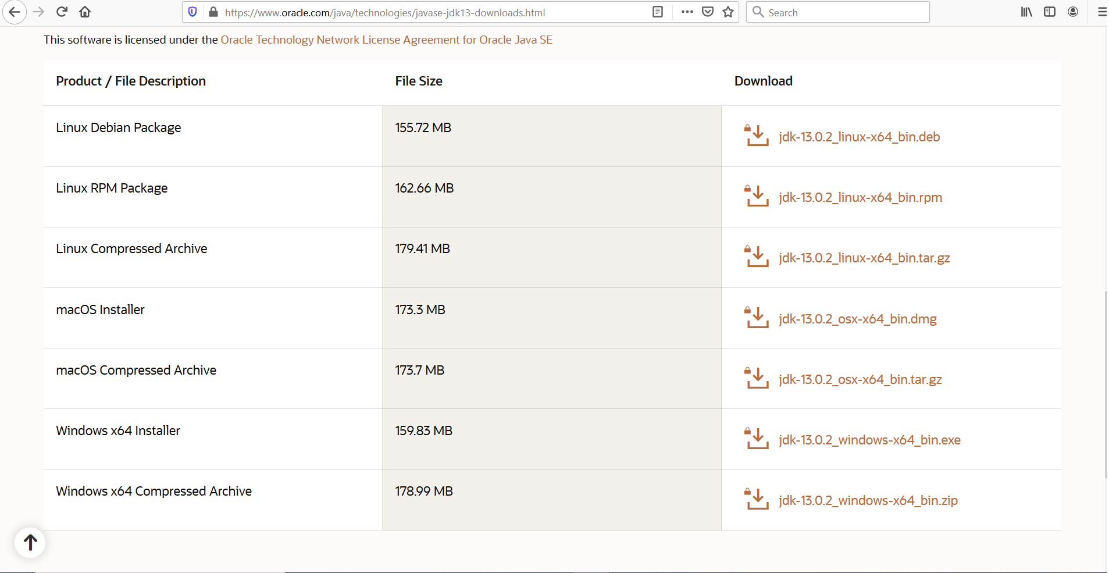Click the 173.7 MB file size
1109x573 pixels.
tap(419, 370)
